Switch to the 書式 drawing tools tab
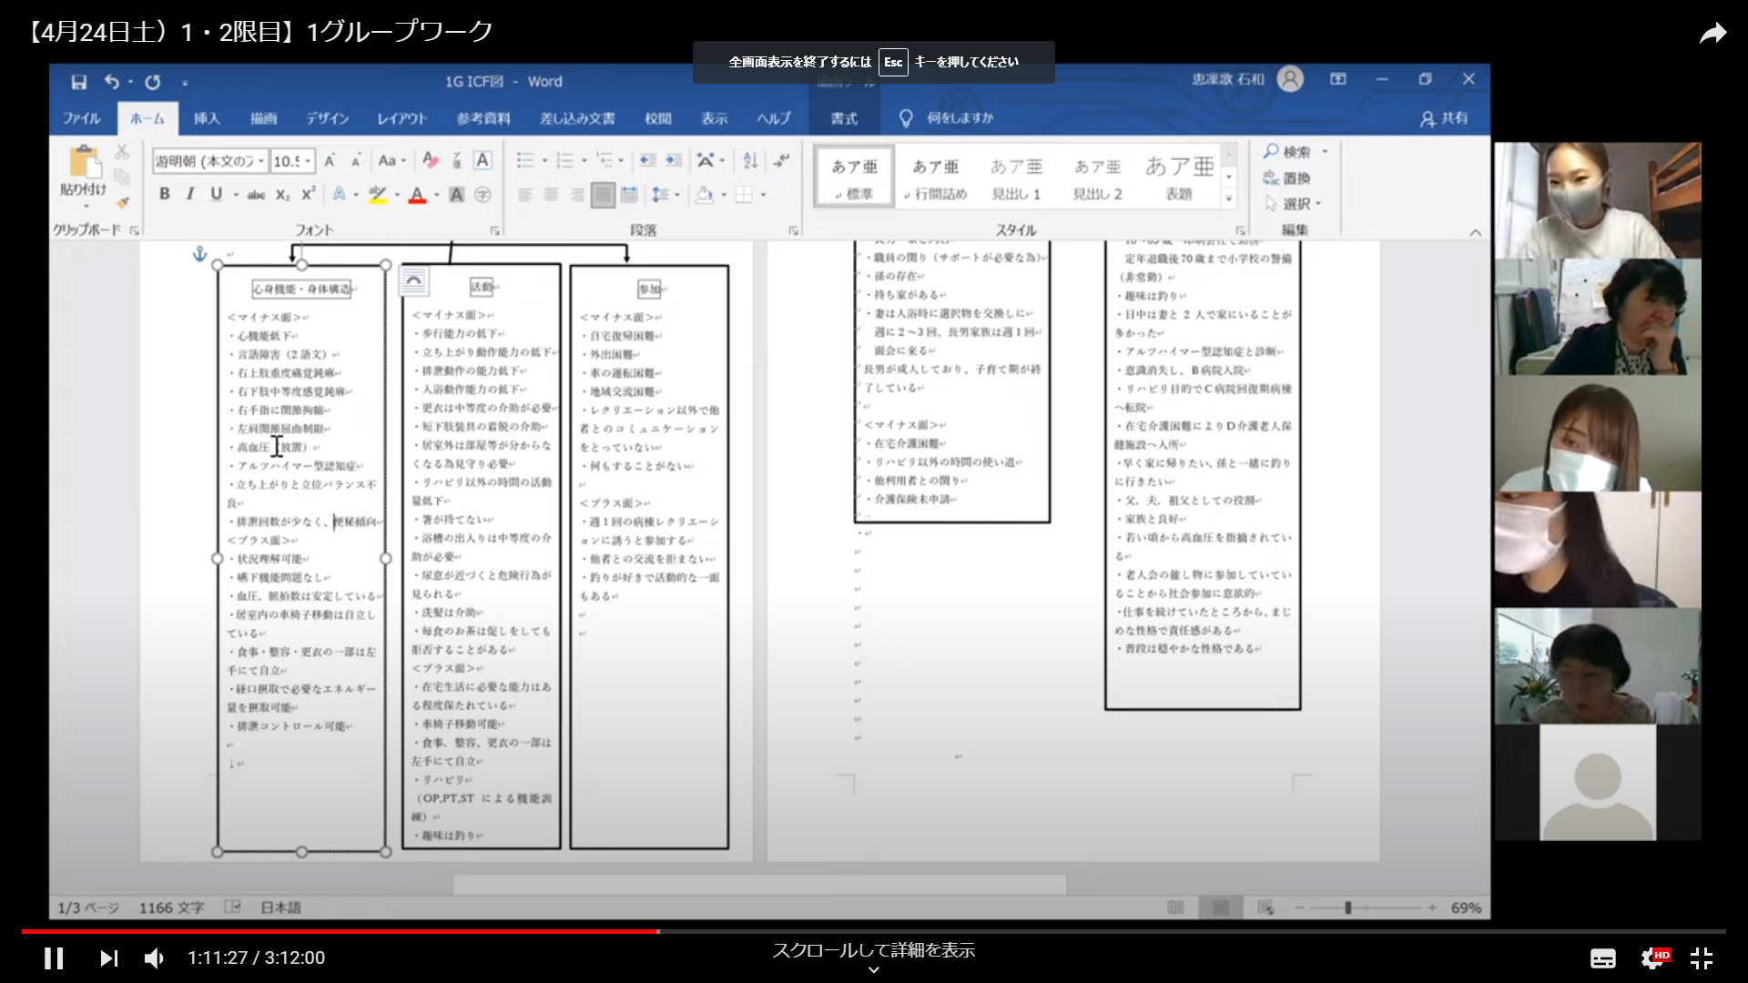Image resolution: width=1748 pixels, height=983 pixels. [844, 118]
